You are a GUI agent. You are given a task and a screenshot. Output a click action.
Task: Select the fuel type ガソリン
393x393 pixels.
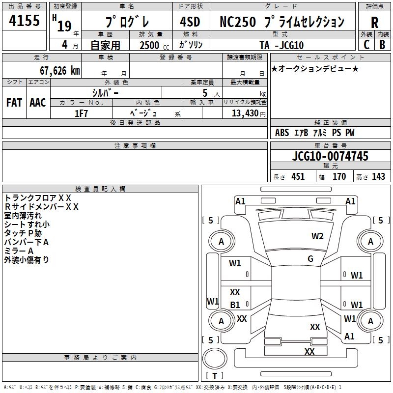tap(191, 45)
